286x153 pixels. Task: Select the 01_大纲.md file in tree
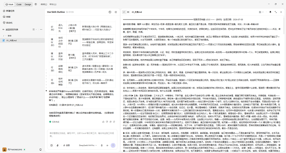22,41
